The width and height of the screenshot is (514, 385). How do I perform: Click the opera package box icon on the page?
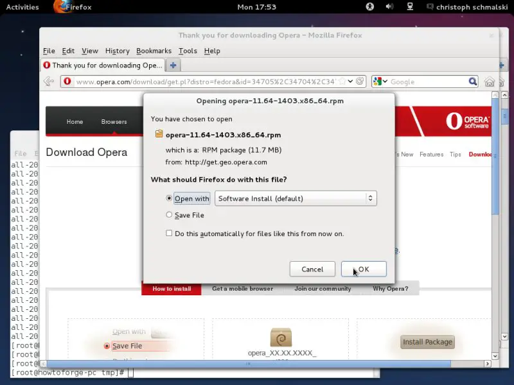(x=281, y=338)
